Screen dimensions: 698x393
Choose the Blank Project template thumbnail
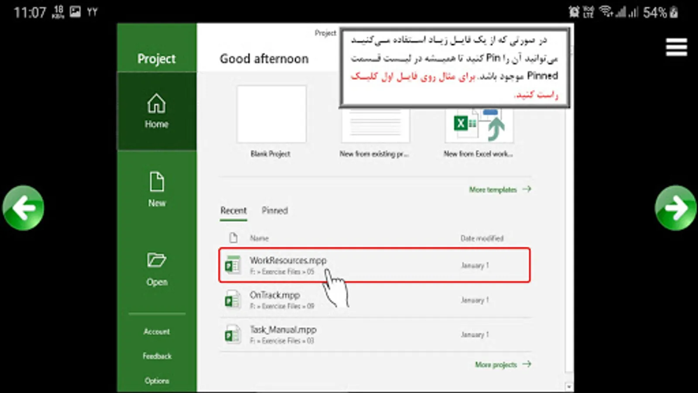point(271,114)
